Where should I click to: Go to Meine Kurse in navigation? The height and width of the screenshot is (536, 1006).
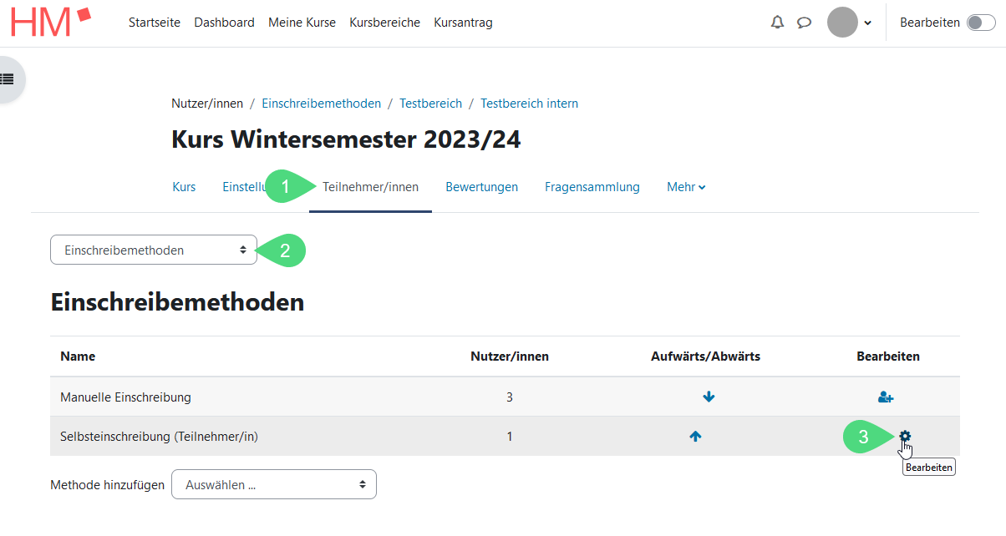click(302, 23)
